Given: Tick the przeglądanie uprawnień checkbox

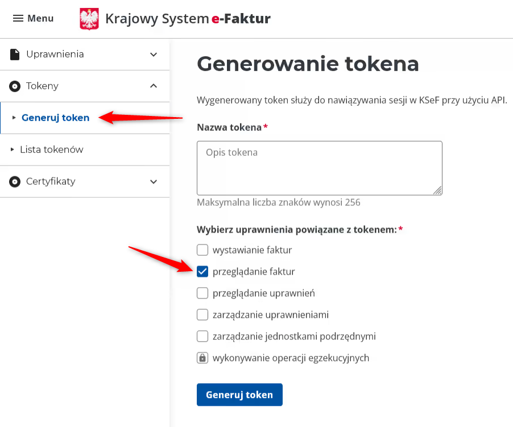Looking at the screenshot, I should click(x=202, y=293).
